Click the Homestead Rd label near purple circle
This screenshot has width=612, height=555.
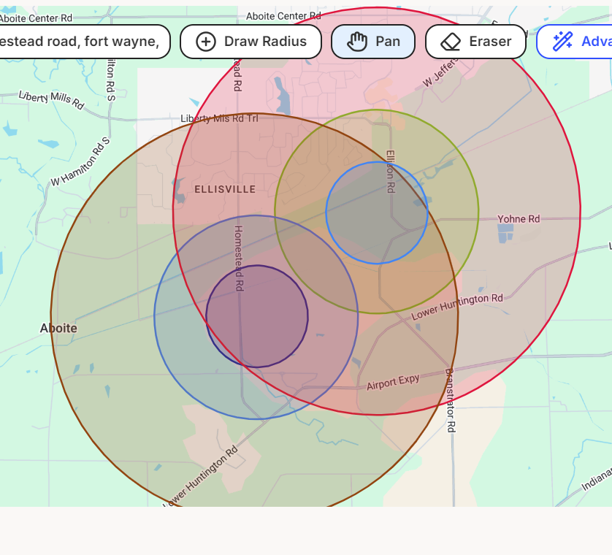pos(238,259)
